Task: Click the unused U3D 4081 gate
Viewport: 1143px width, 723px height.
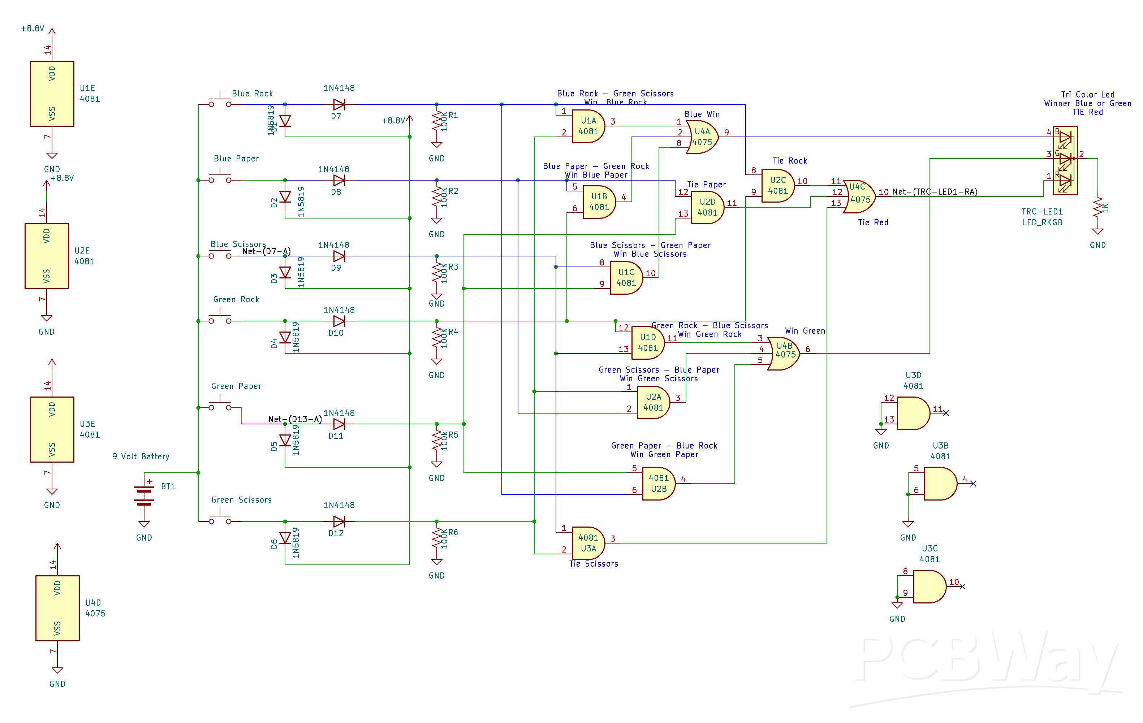Action: (913, 413)
